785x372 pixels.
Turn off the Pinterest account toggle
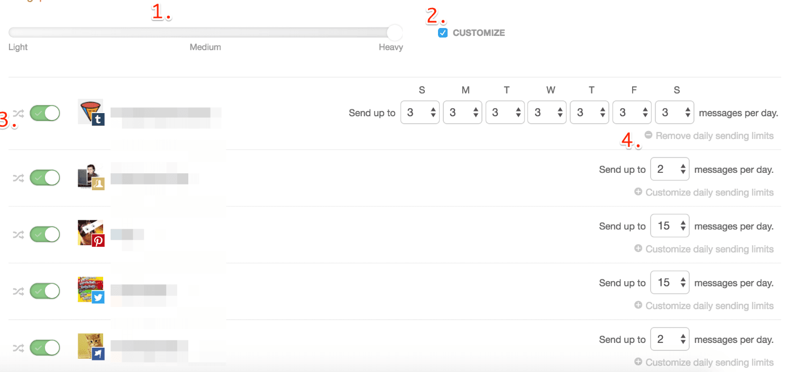pos(45,234)
